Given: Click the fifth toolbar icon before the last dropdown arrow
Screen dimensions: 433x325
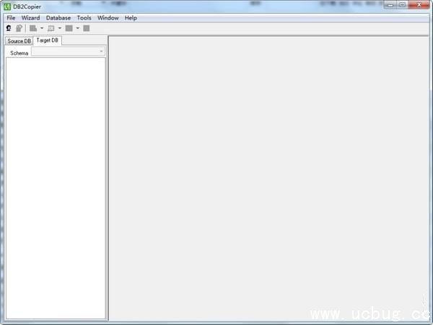Looking at the screenshot, I should (x=69, y=28).
